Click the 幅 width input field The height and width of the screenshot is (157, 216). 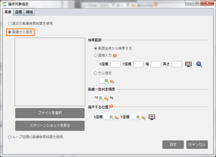pos(156,64)
